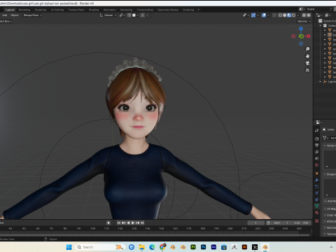
Task: Open the viewport shading options dropdown arrow
Action: pos(298,15)
